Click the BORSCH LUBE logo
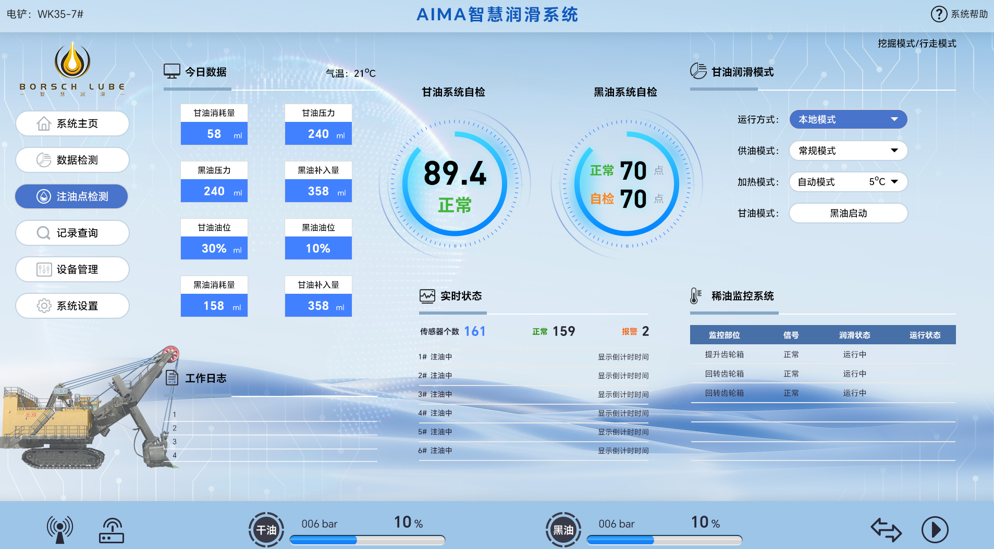Viewport: 994px width, 549px height. [72, 69]
